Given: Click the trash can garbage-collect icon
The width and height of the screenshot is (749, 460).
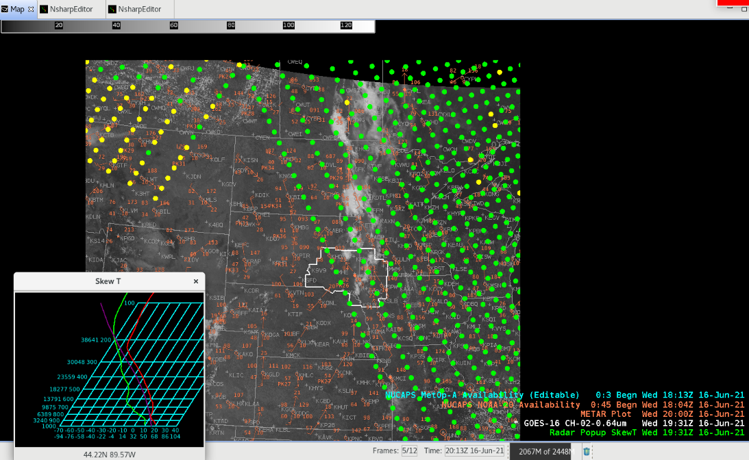Looking at the screenshot, I should pos(587,451).
